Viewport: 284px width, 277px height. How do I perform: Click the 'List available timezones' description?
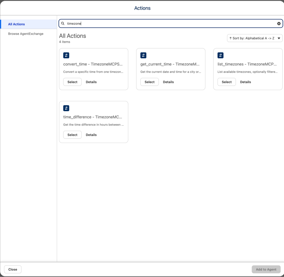(247, 72)
